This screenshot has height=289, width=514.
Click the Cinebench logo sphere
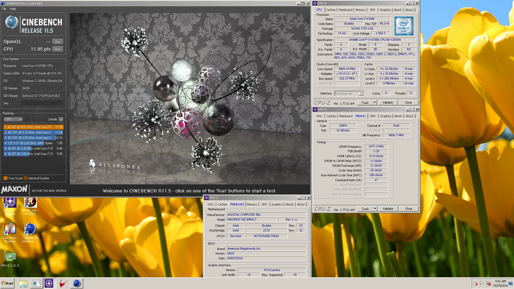click(12, 22)
